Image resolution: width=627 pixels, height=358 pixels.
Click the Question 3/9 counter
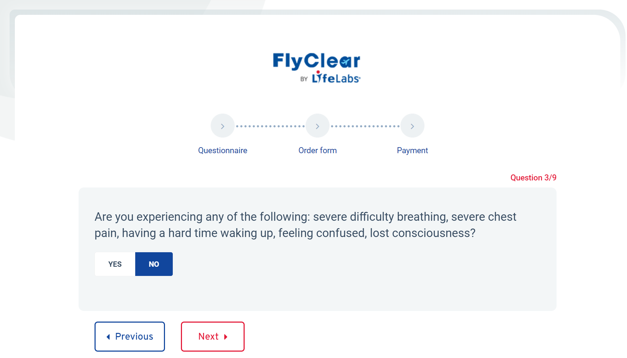click(x=533, y=178)
